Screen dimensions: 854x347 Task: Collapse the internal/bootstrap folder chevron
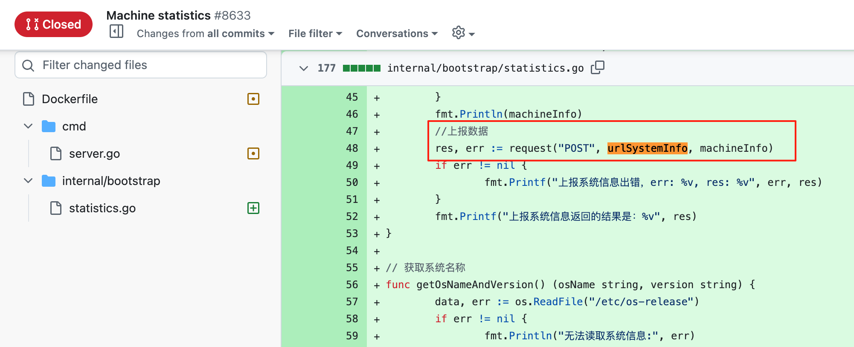pyautogui.click(x=28, y=181)
